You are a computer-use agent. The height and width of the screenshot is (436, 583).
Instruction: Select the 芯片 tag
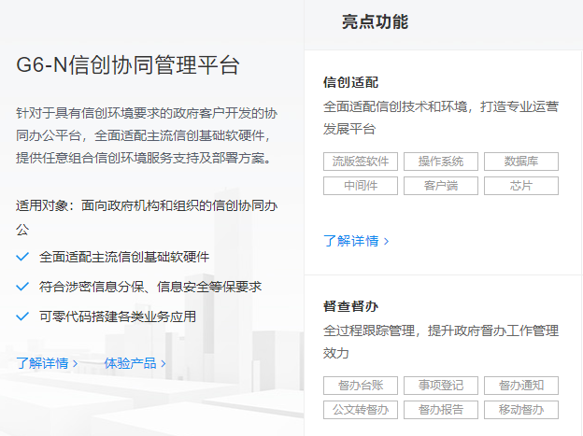[x=520, y=185]
